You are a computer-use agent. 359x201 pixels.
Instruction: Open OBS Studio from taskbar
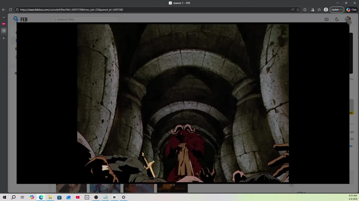[x=96, y=197]
